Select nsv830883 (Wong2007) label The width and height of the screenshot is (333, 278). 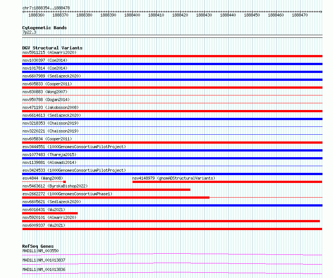[x=45, y=92]
